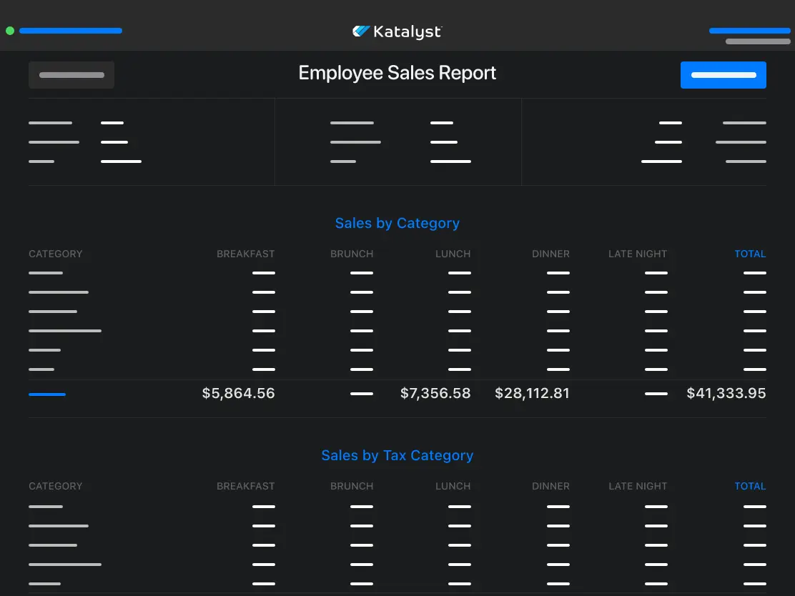Click the BREAKFAST column header
This screenshot has height=596, width=795.
point(246,254)
